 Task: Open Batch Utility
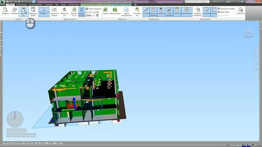(x=224, y=12)
